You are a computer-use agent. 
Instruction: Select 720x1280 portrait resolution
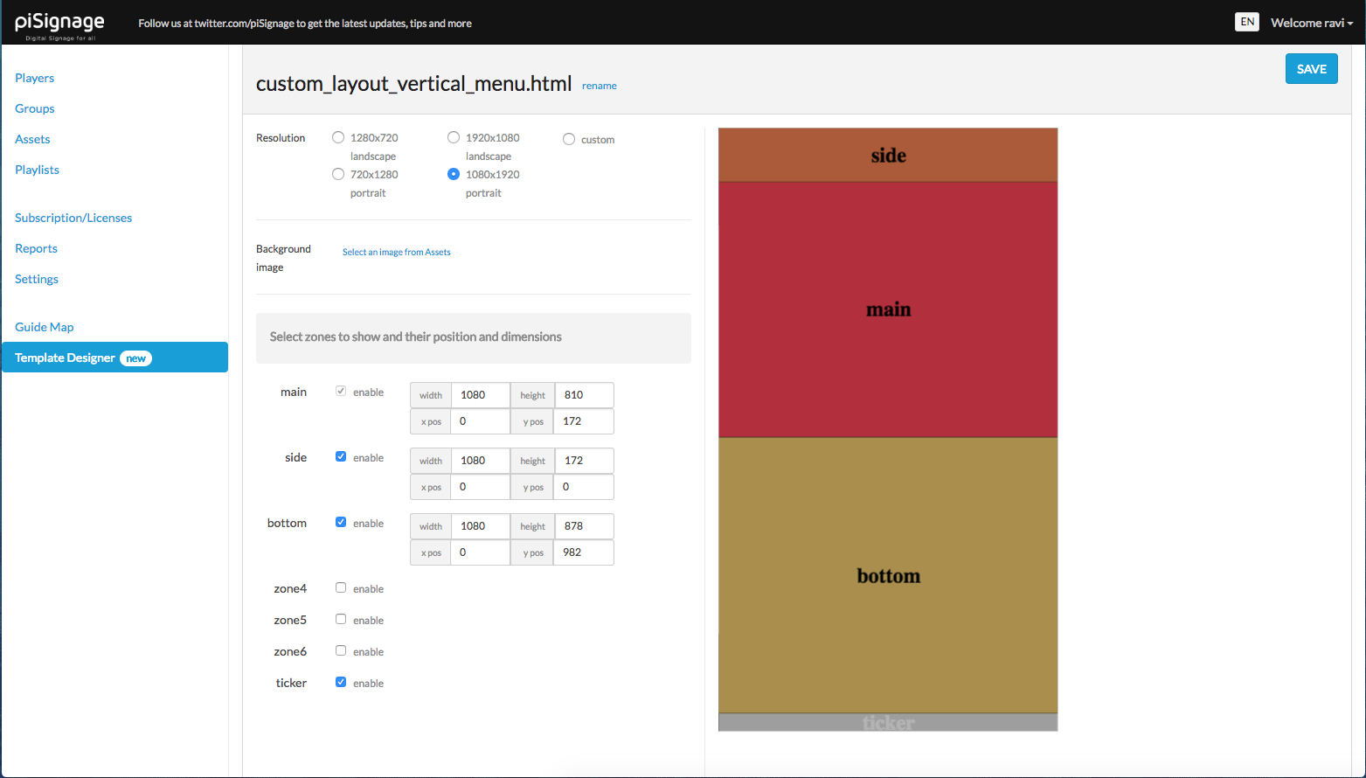[338, 174]
